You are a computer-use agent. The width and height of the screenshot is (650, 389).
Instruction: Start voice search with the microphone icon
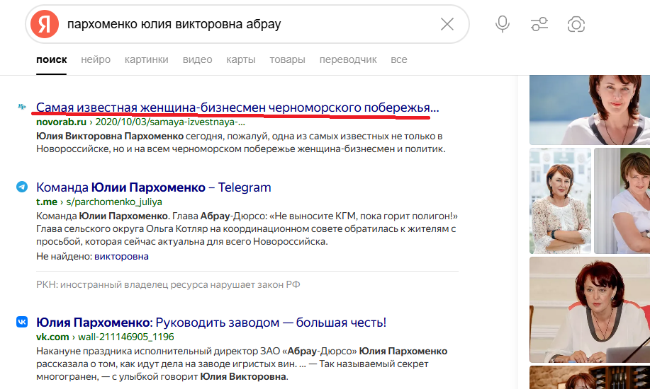[x=503, y=24]
